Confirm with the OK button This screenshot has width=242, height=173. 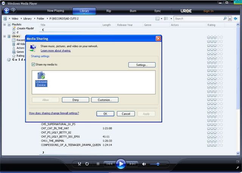coord(105,114)
